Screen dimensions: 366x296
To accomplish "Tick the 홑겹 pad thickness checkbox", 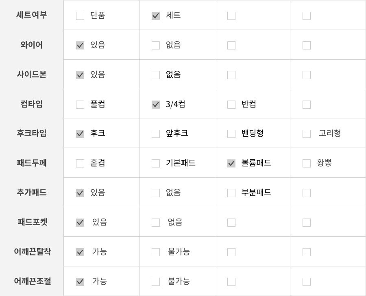I will click(x=80, y=163).
